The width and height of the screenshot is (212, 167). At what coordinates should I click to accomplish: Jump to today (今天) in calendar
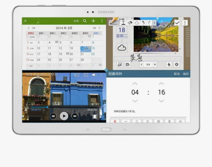[76, 21]
